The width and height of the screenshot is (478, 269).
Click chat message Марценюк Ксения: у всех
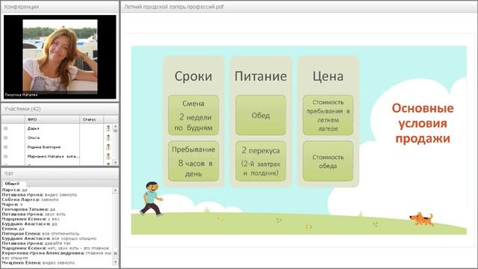pos(31,219)
